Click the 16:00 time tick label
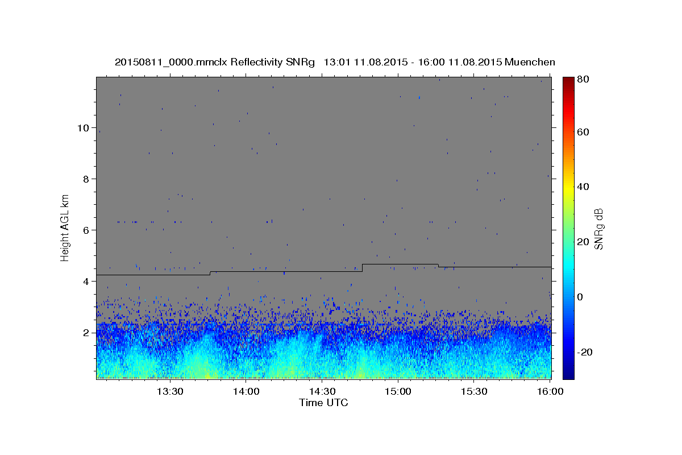The width and height of the screenshot is (682, 455). coord(550,392)
